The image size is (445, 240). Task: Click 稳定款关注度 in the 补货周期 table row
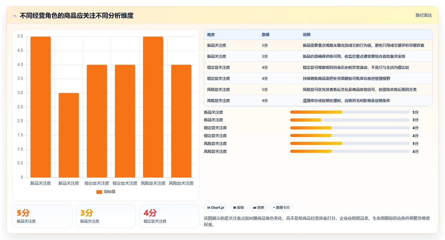[x=218, y=79]
